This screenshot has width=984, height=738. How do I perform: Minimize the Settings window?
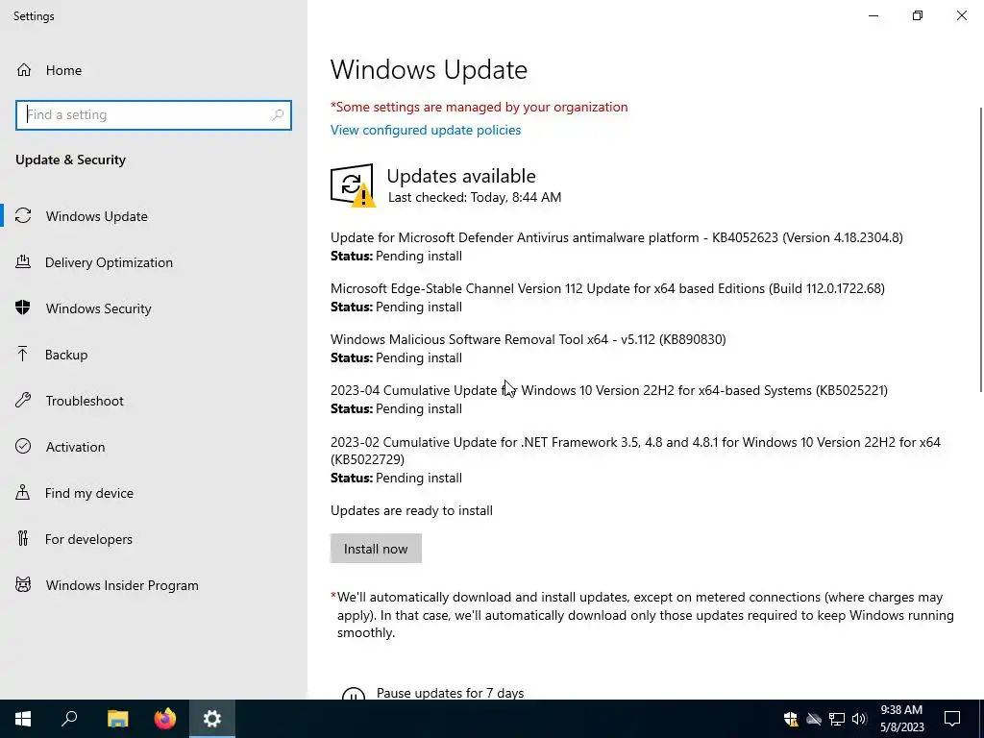point(873,15)
